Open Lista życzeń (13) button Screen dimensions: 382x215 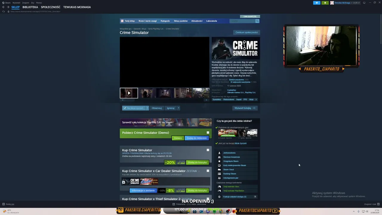(x=250, y=16)
